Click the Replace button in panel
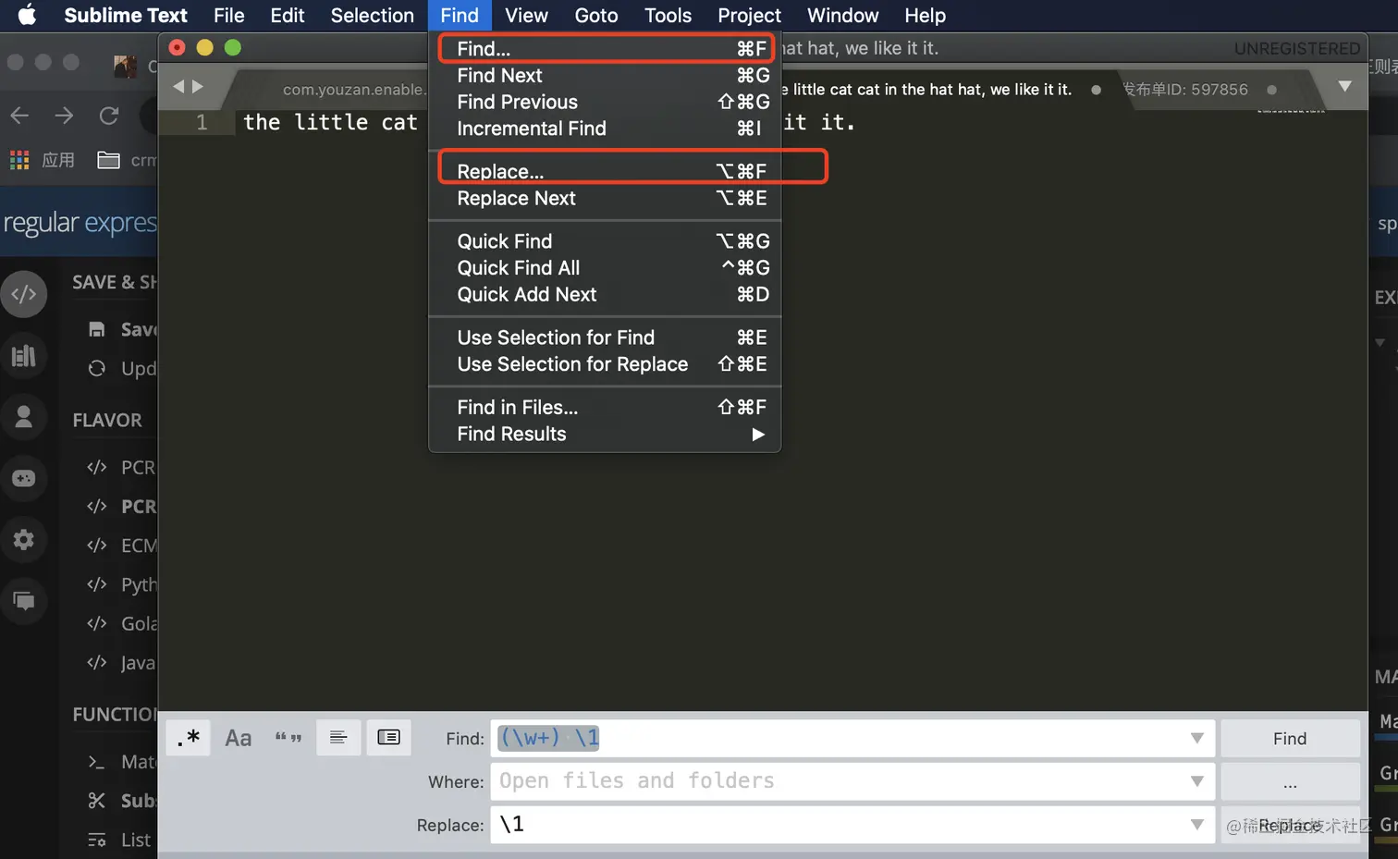This screenshot has width=1398, height=859. point(1290,824)
